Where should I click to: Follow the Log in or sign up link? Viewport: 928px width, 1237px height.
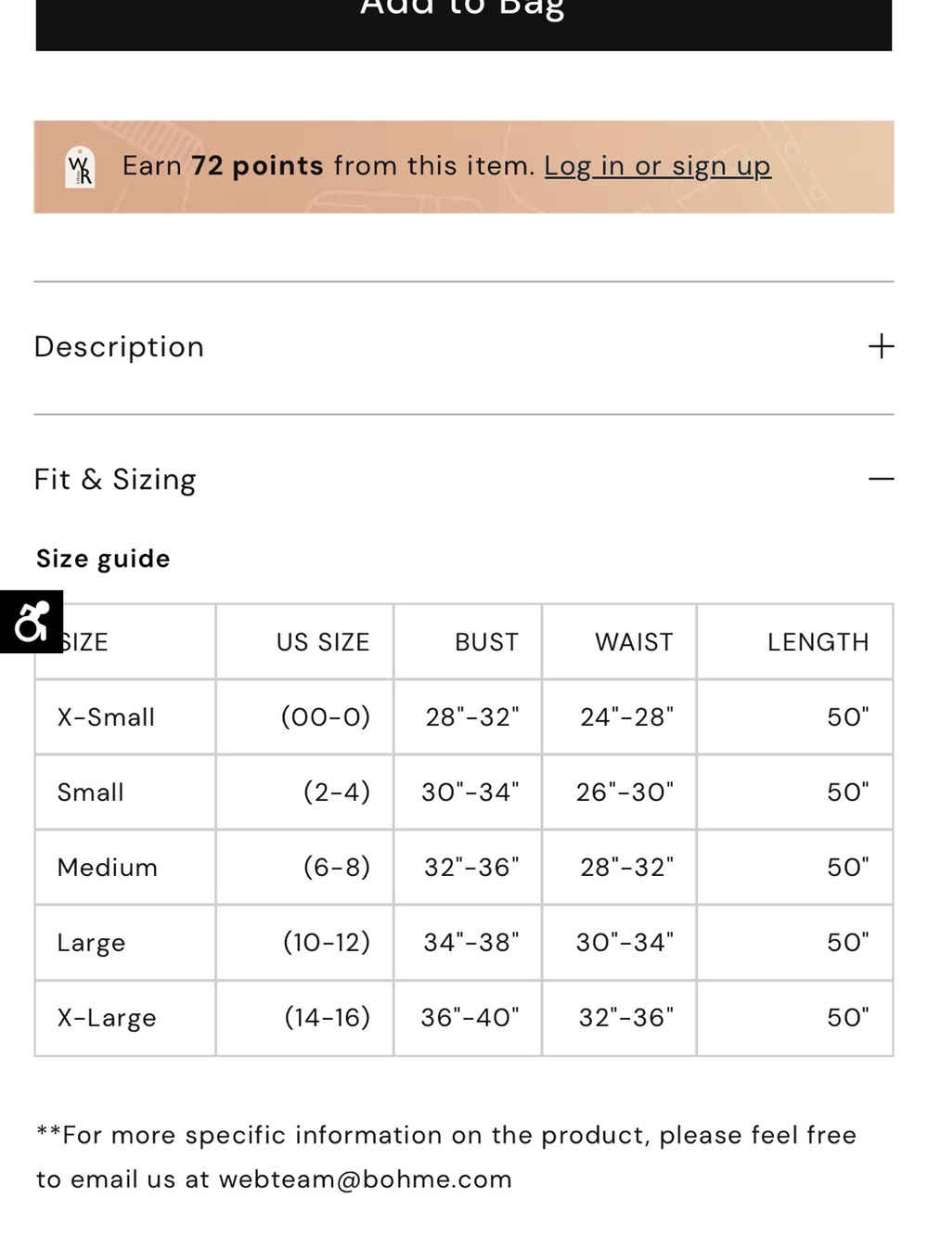click(x=657, y=166)
